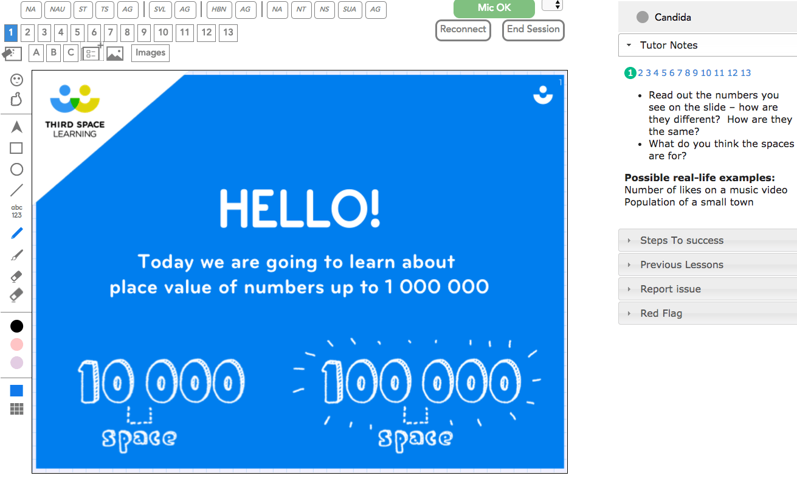The image size is (797, 501).
Task: Open tutor notes page 13 link
Action: (x=746, y=73)
